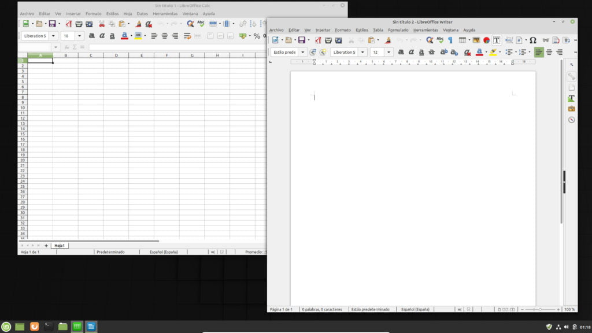Viewport: 592px width, 333px height.
Task: Open Hoja menu in Calc
Action: pyautogui.click(x=128, y=14)
